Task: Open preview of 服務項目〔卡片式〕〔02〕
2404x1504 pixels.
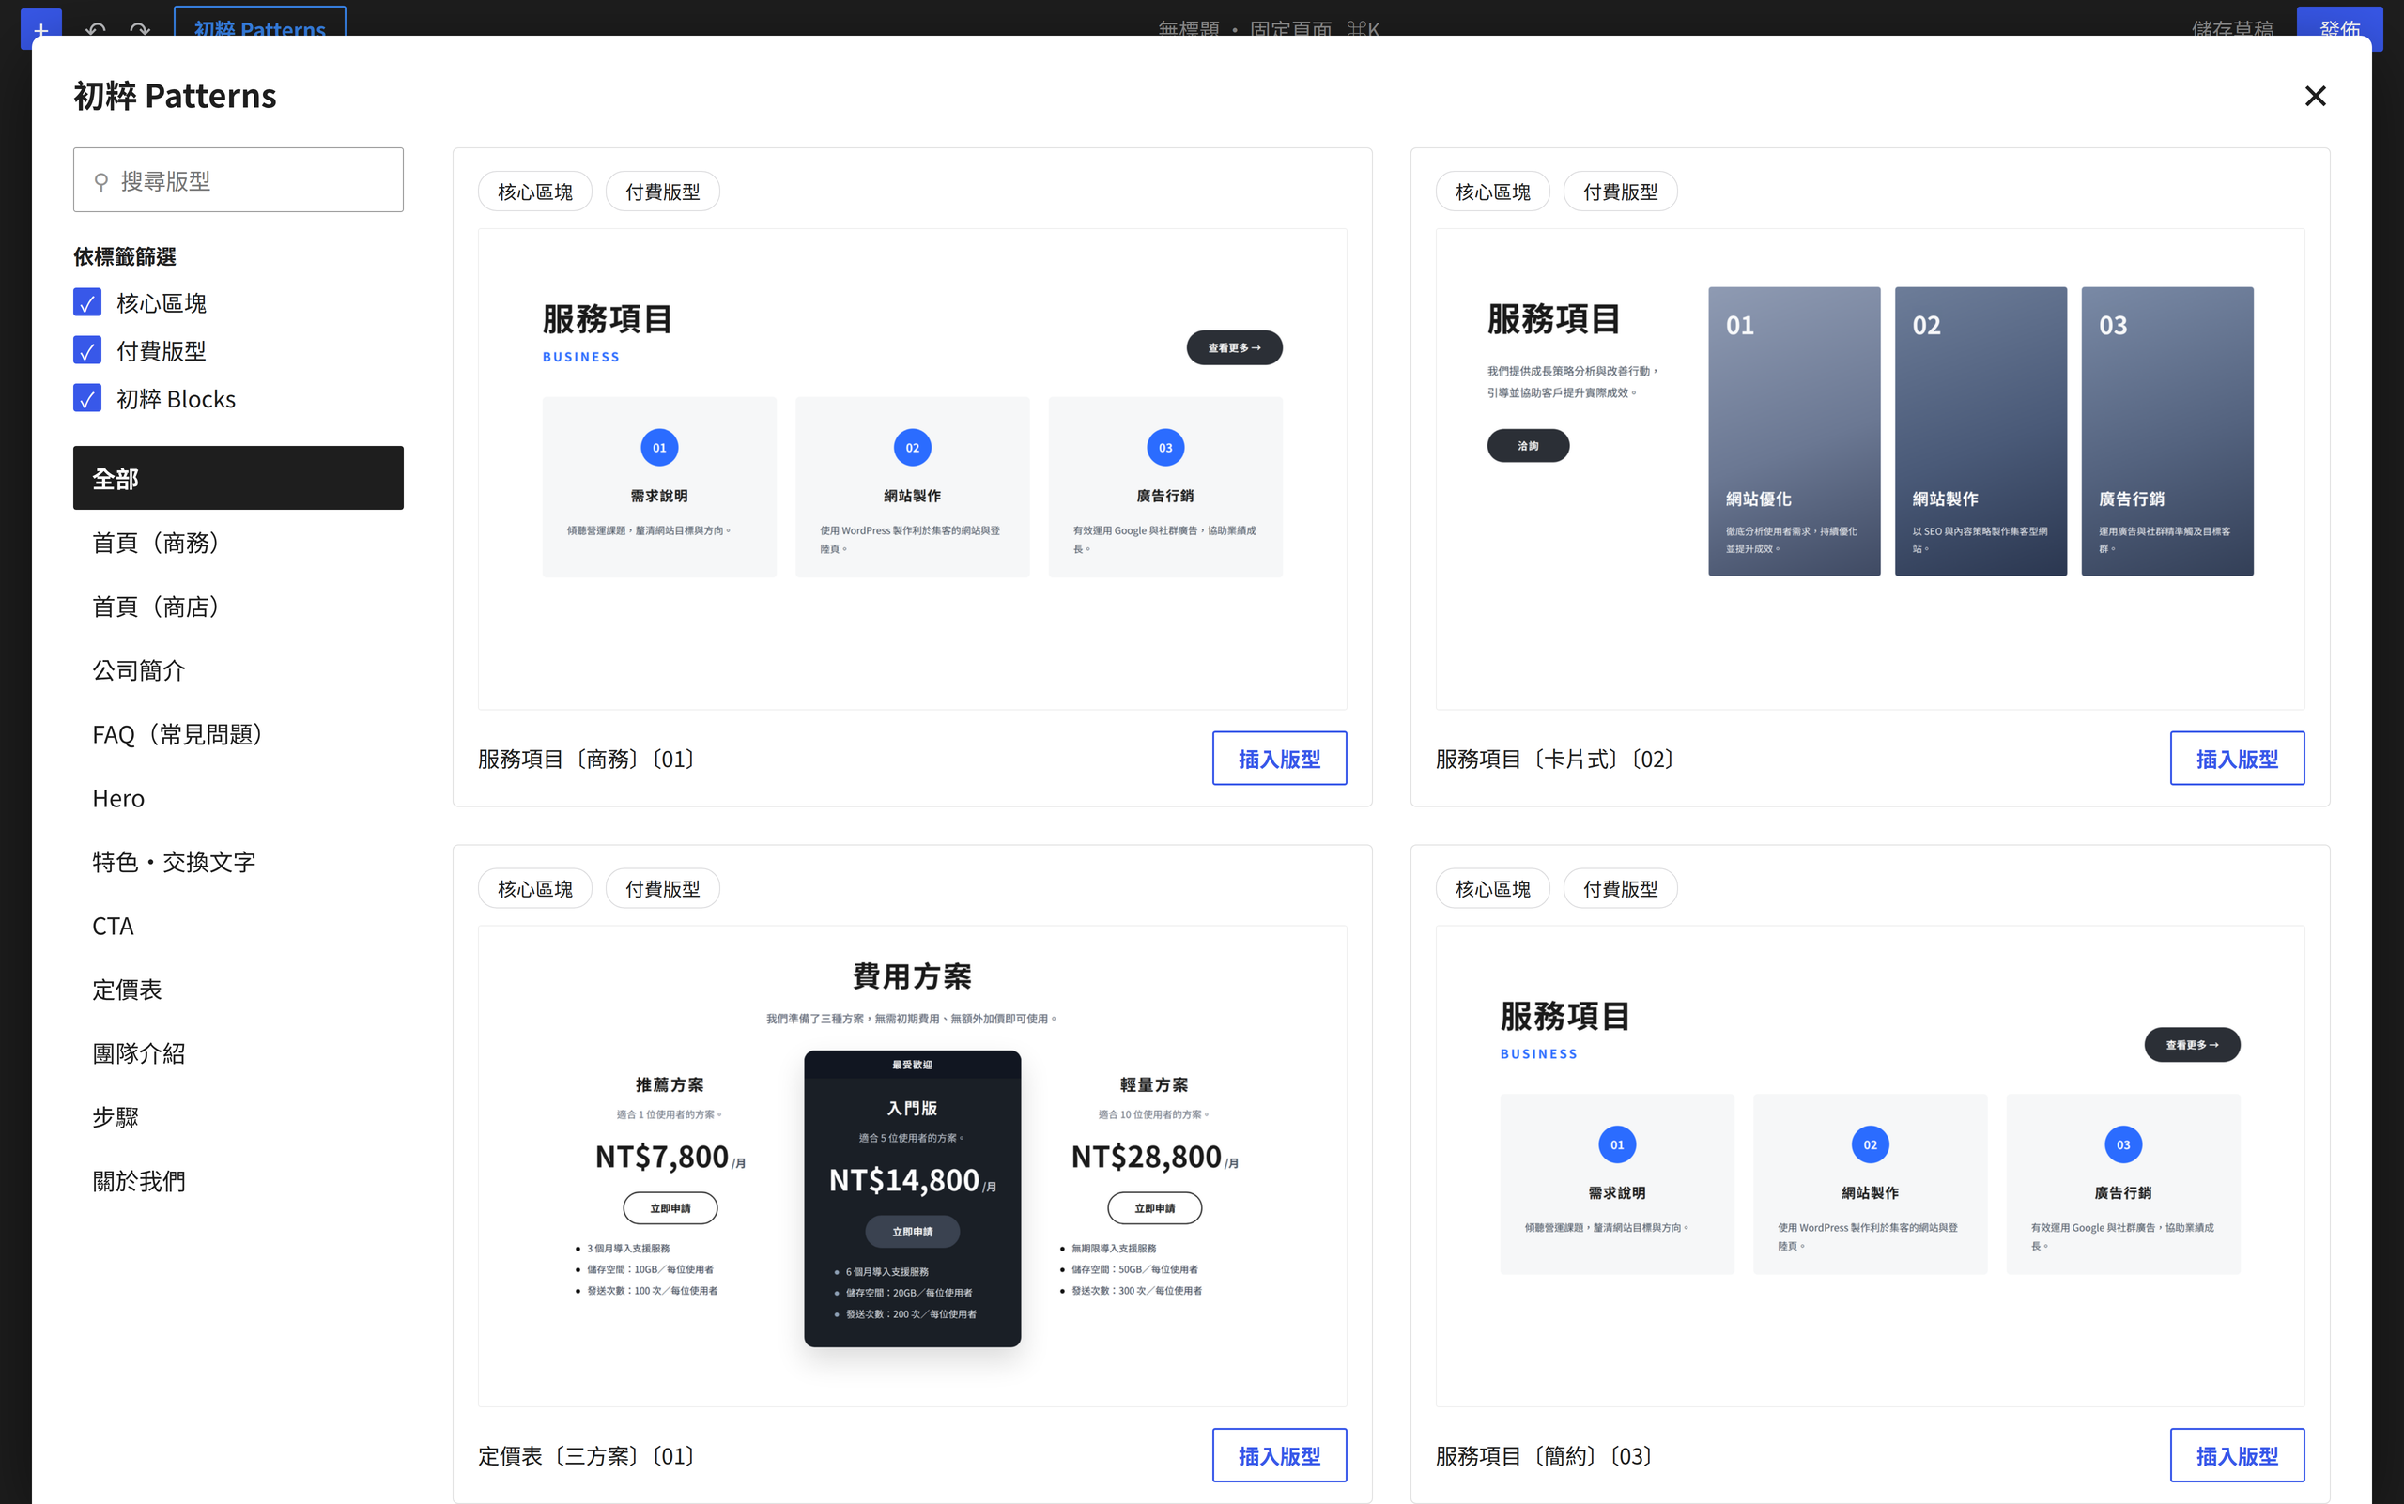Action: point(1870,468)
